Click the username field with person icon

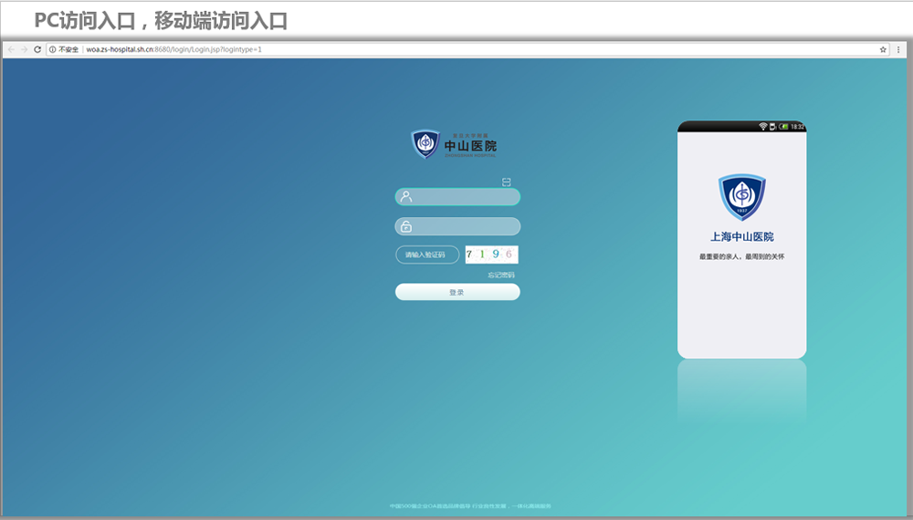coord(457,197)
